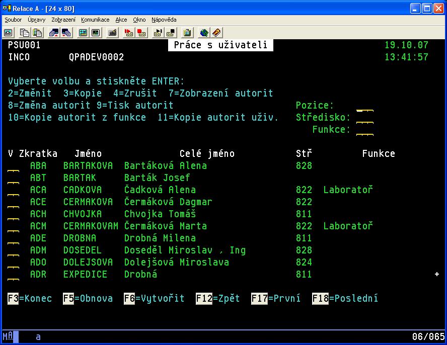Screen dimensions: 447x345
Task: Open the Soubor menu
Action: tap(13, 20)
